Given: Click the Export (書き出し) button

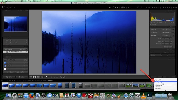Looking at the screenshot, I should (x=22, y=77).
